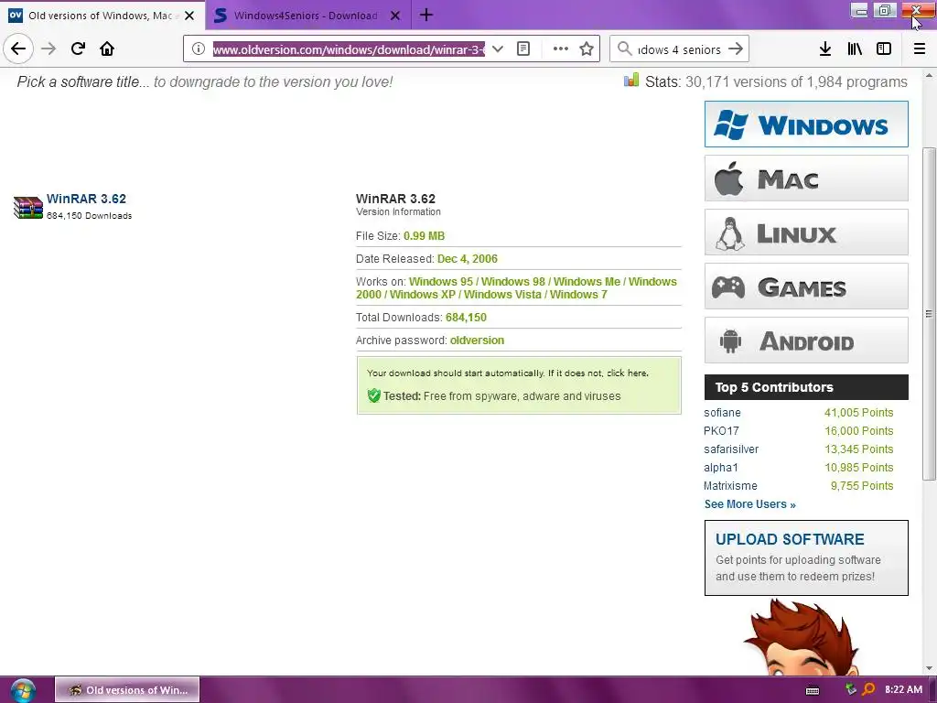Click the archive password 'oldversion'

click(477, 341)
